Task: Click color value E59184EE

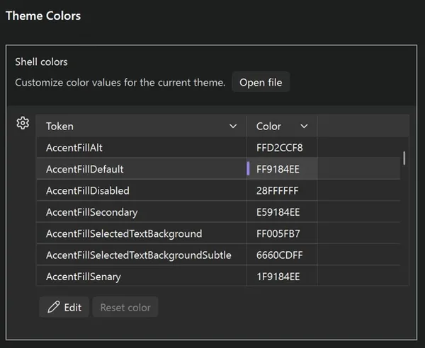Action: [x=278, y=212]
